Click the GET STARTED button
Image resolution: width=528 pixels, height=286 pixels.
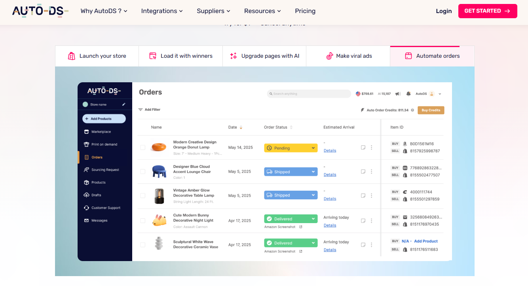click(488, 11)
